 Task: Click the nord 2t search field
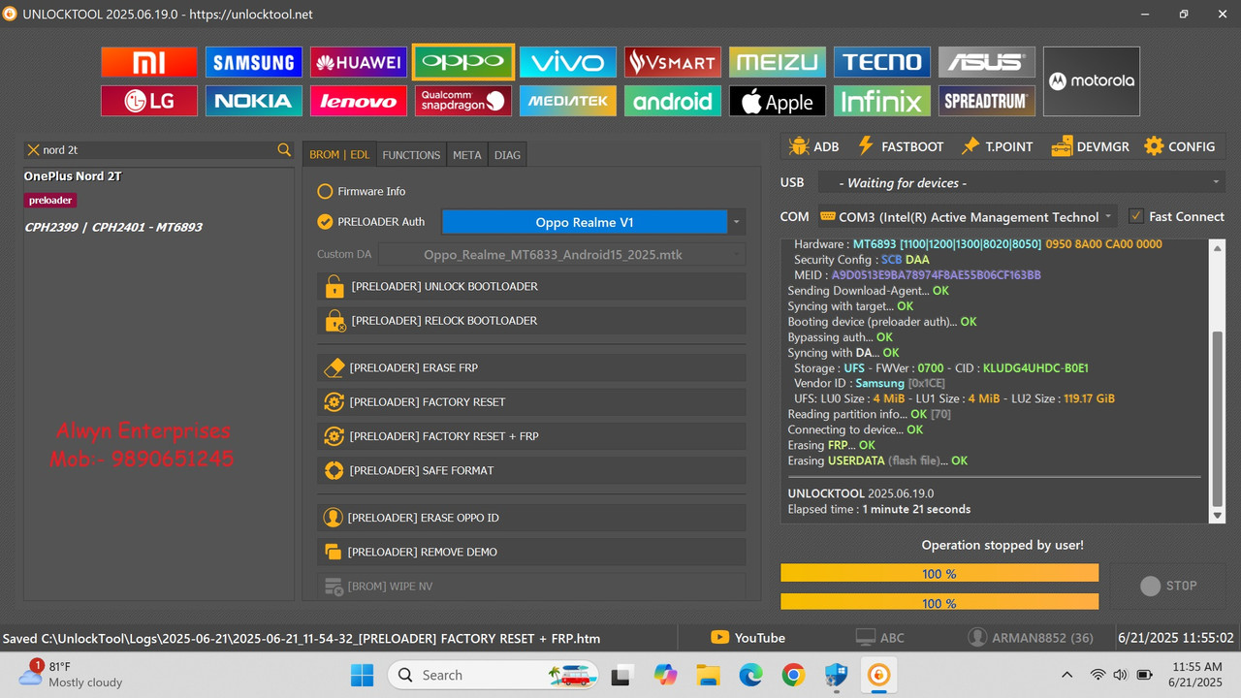point(158,150)
